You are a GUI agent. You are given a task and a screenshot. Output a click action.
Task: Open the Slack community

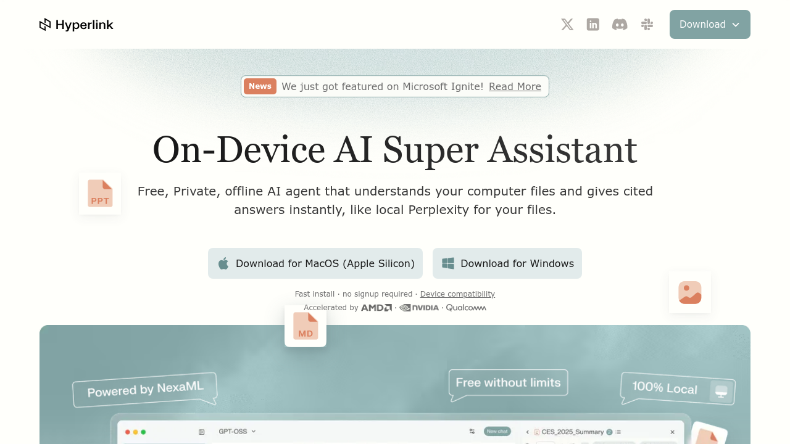647,24
